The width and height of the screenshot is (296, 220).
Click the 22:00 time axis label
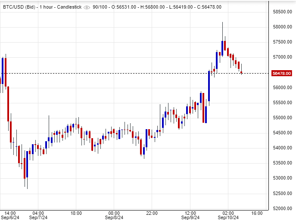click(x=152, y=213)
